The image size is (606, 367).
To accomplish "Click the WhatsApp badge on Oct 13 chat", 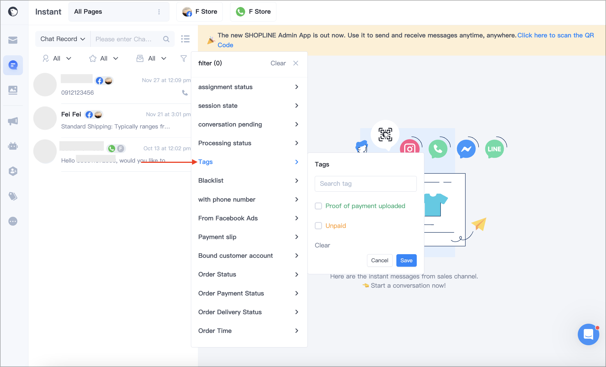I will (x=112, y=149).
